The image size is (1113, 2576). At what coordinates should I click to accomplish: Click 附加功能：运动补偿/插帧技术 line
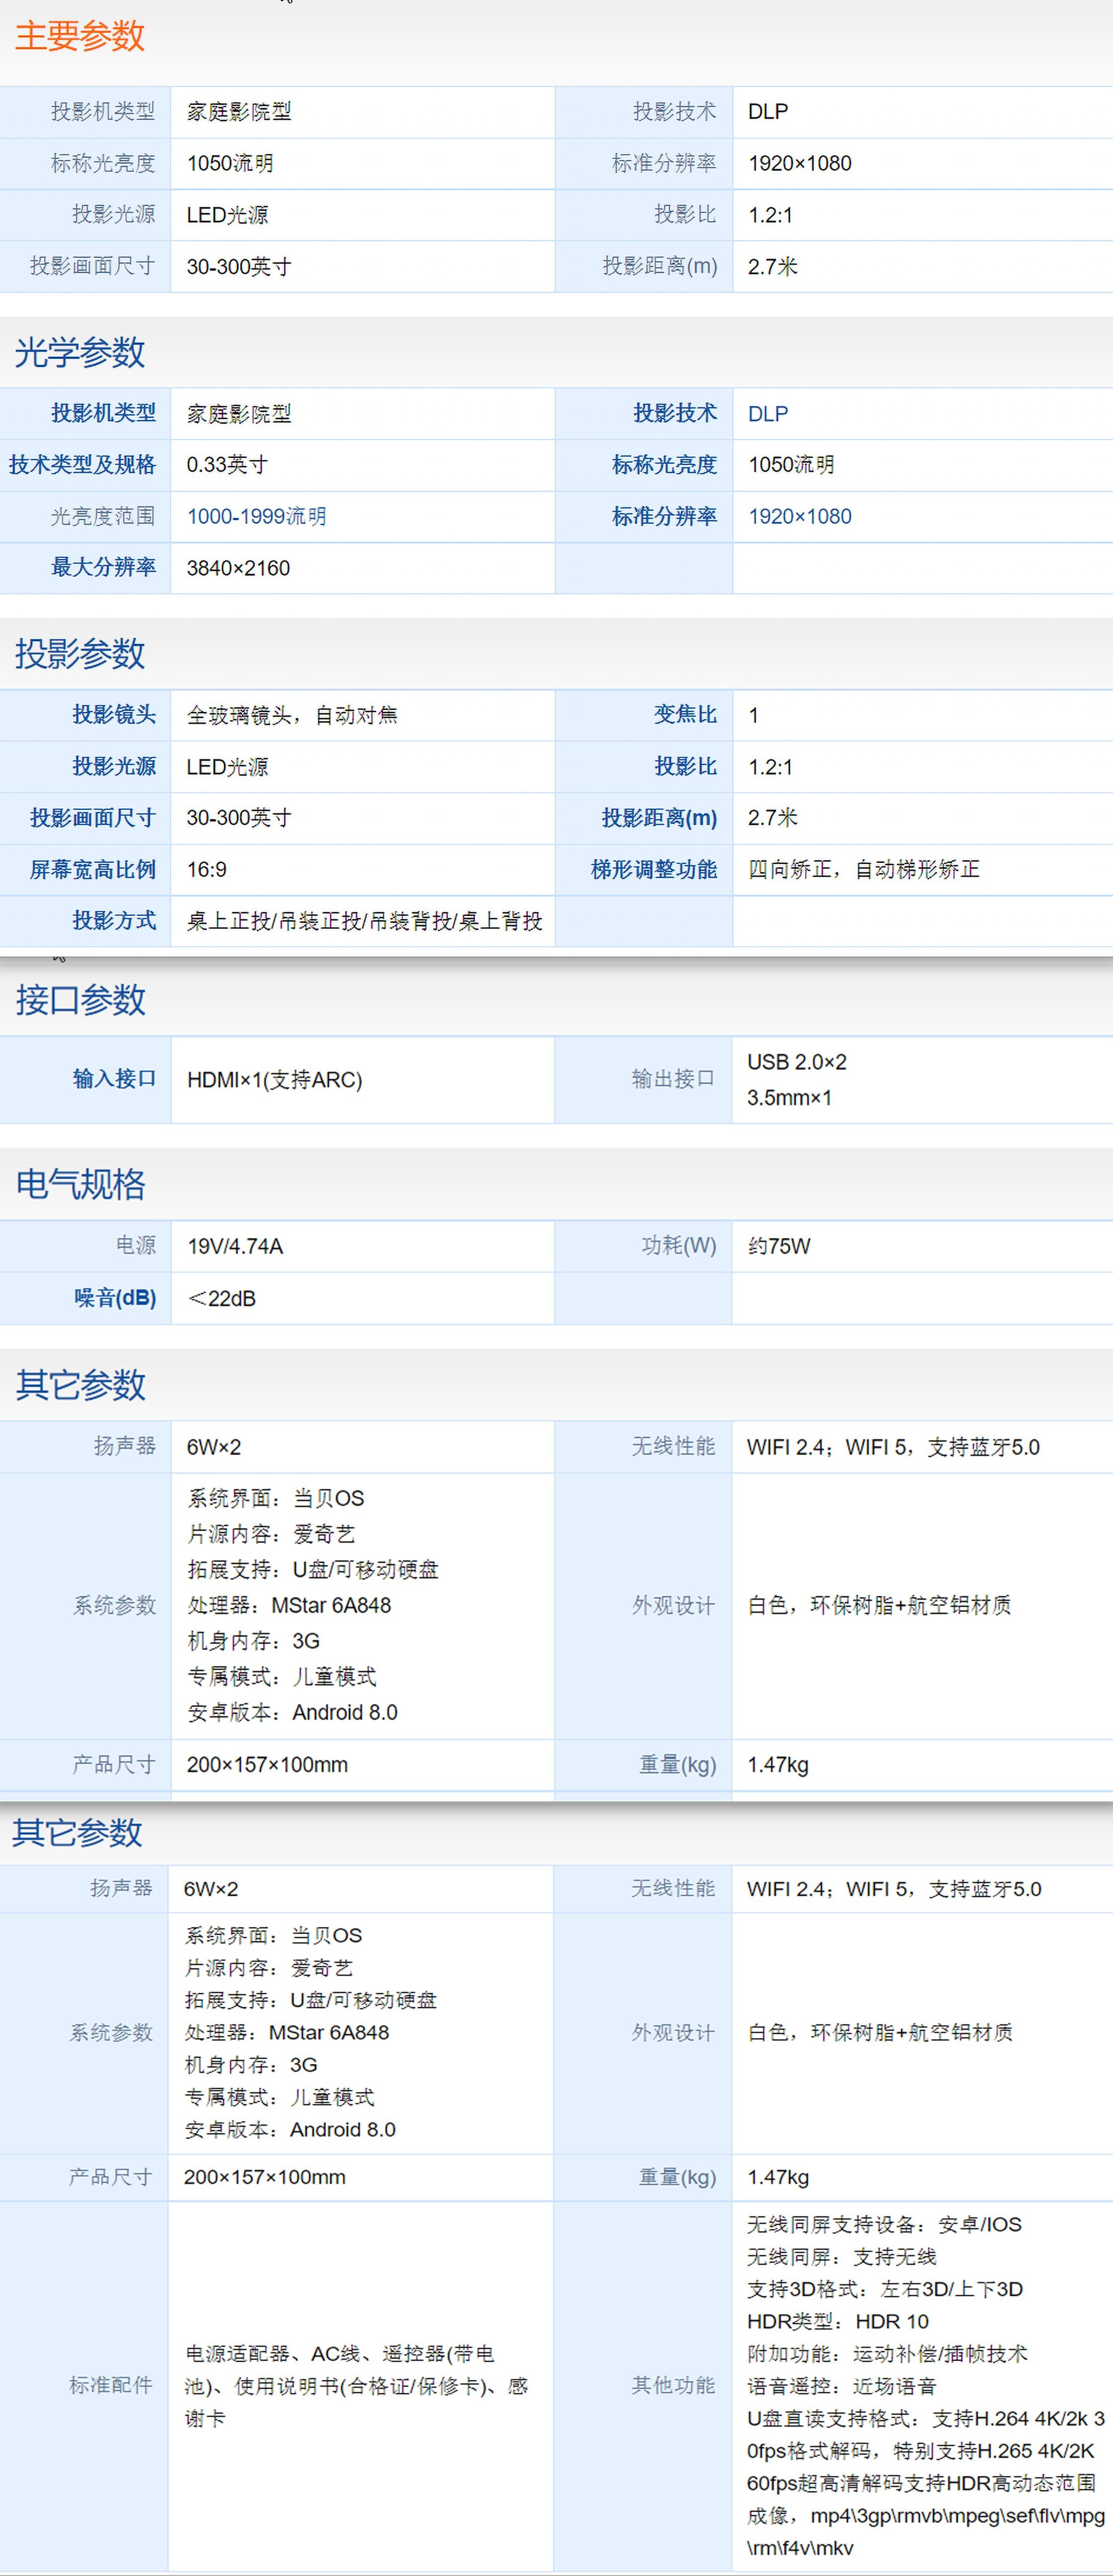[887, 2354]
